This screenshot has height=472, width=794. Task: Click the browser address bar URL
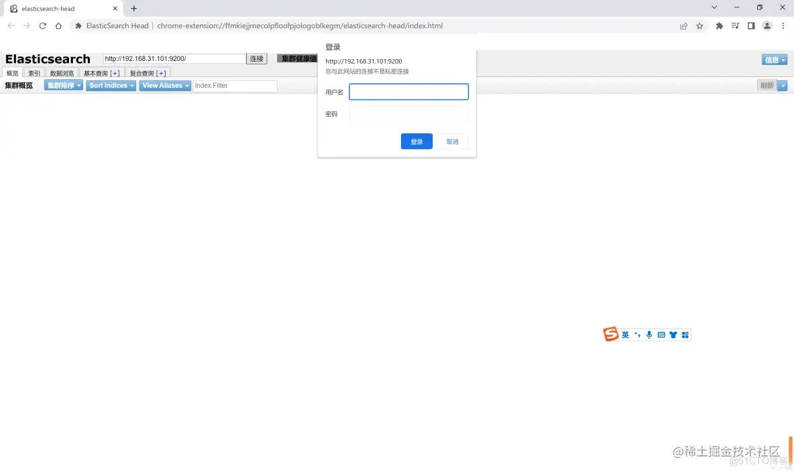point(300,26)
